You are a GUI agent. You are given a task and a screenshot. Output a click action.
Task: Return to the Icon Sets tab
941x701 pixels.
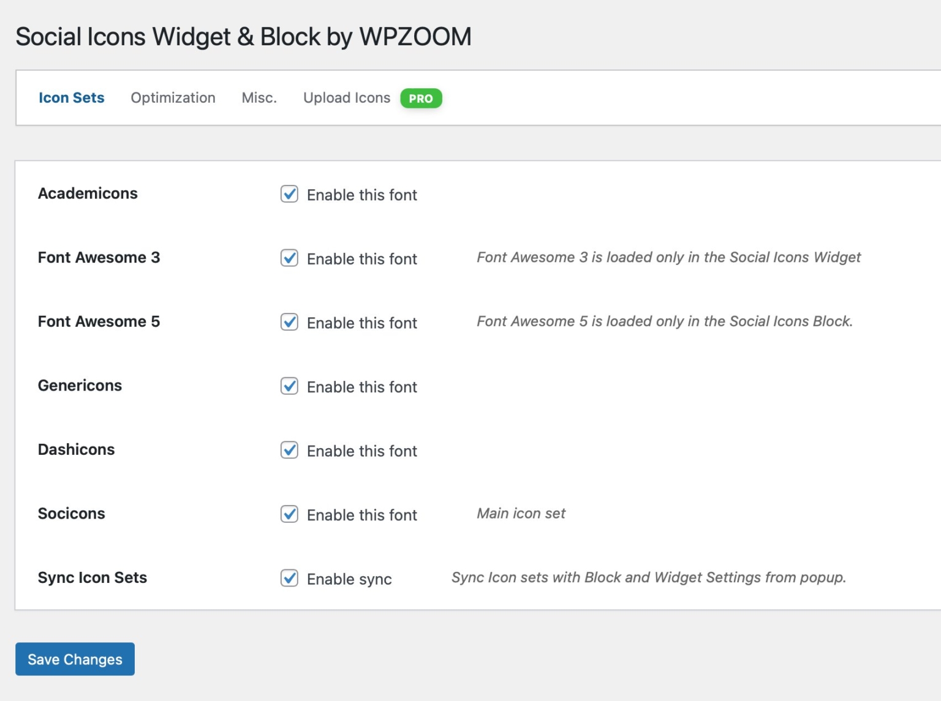click(x=72, y=97)
